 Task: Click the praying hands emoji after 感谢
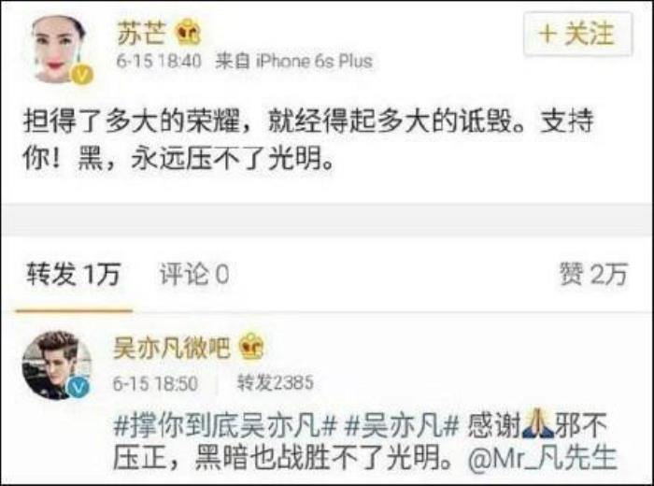(x=538, y=424)
